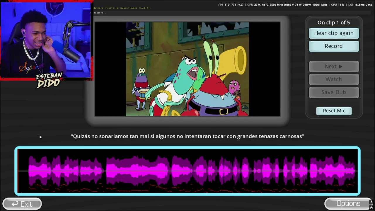Click the CPU usage reading in overlay
The width and height of the screenshot is (375, 211).
click(338, 5)
